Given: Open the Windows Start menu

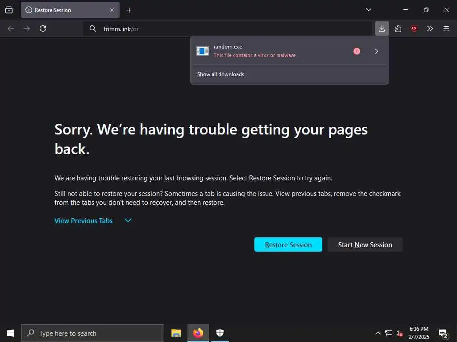Looking at the screenshot, I should 11,333.
